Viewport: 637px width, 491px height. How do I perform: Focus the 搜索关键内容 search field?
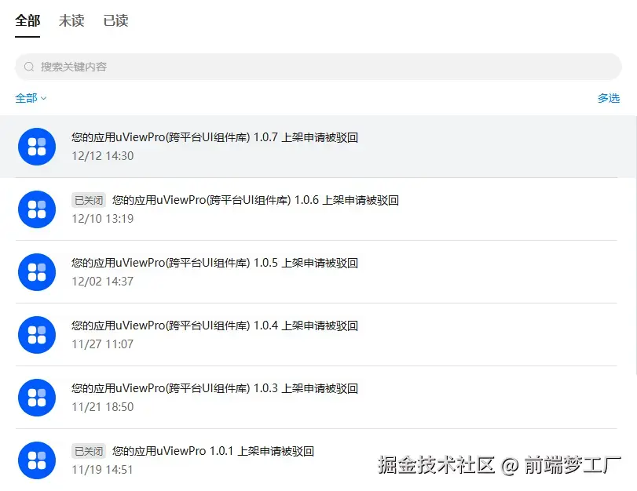[319, 67]
